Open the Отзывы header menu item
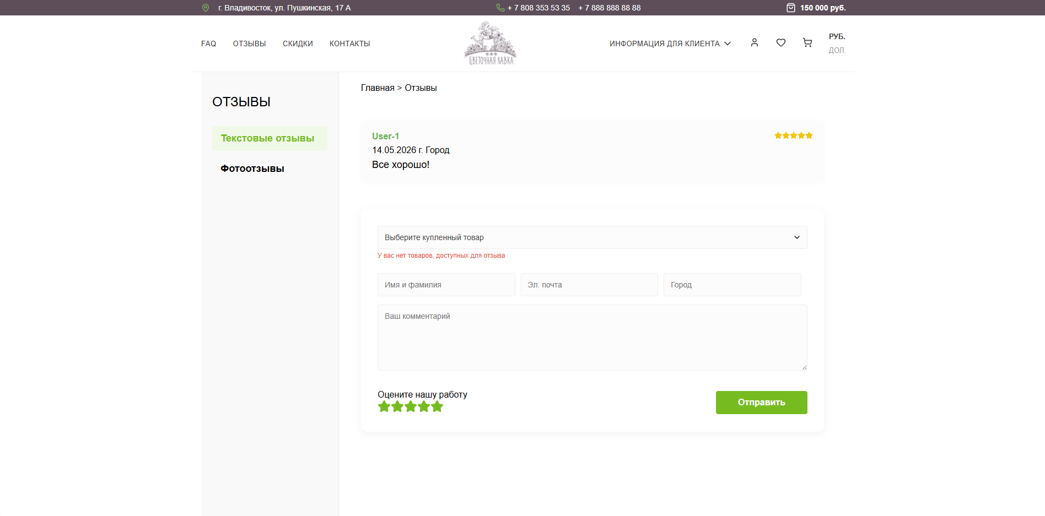This screenshot has width=1045, height=516. (x=249, y=44)
